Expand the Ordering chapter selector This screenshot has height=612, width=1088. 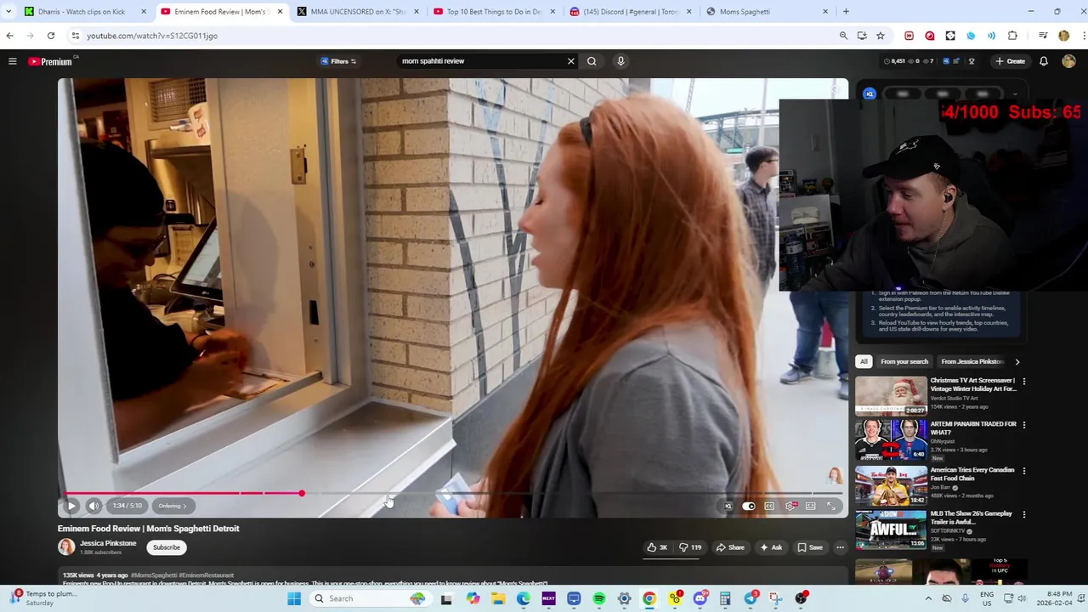click(172, 506)
